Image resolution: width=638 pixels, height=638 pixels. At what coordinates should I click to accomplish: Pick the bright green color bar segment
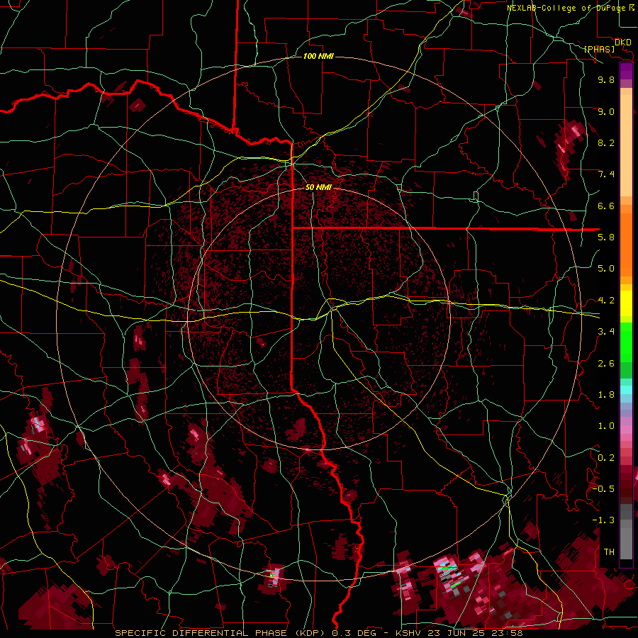coord(626,342)
